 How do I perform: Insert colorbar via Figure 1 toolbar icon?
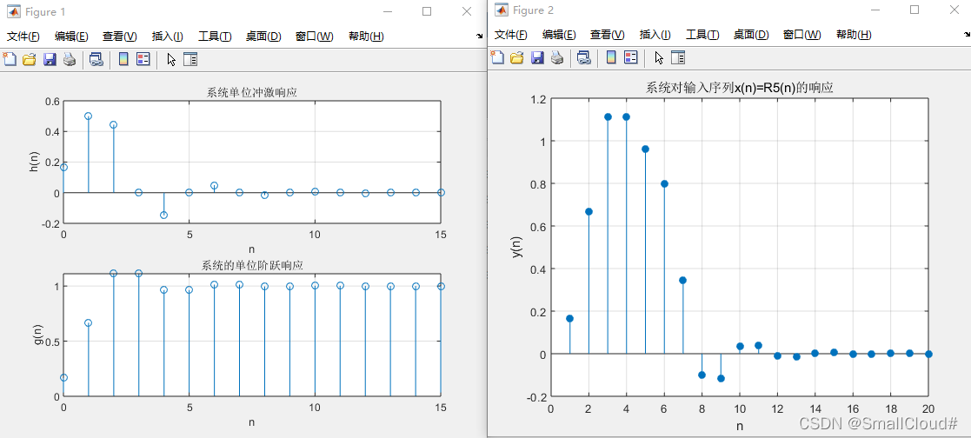point(123,59)
